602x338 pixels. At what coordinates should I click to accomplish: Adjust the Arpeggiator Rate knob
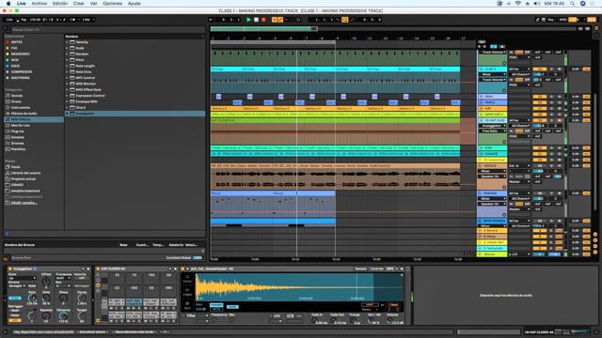32,298
